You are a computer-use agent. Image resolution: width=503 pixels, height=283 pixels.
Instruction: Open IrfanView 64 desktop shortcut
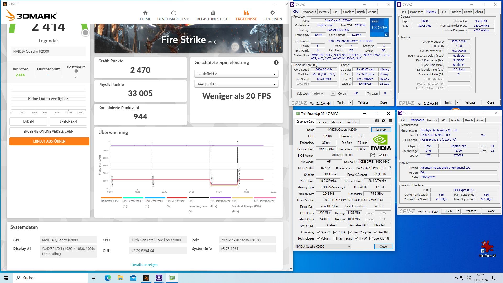(487, 249)
